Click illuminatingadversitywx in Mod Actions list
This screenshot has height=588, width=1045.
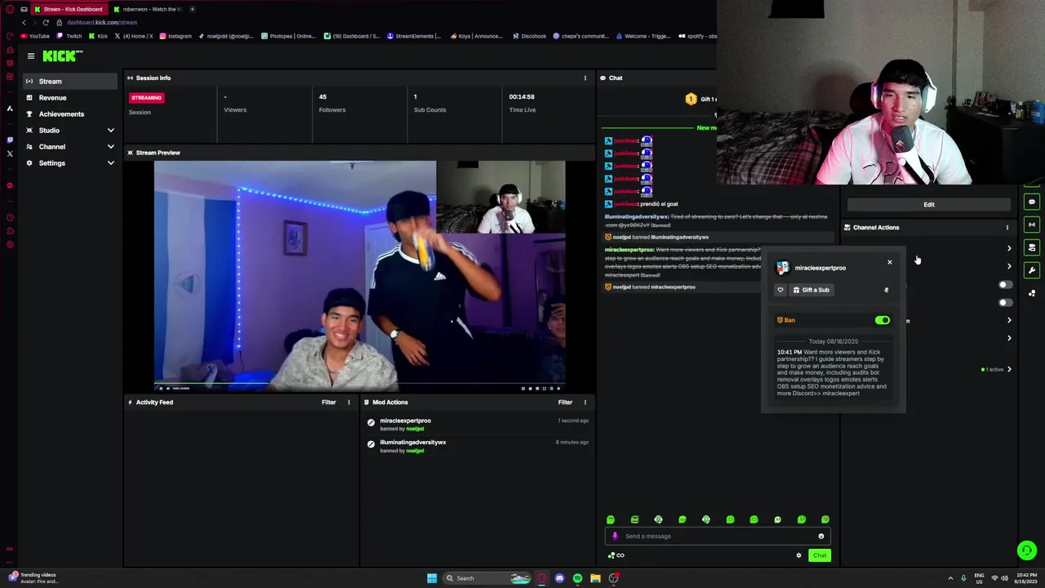pos(413,443)
